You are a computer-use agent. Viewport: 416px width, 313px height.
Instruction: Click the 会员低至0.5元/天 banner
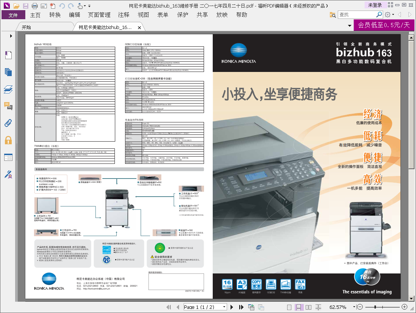384,25
